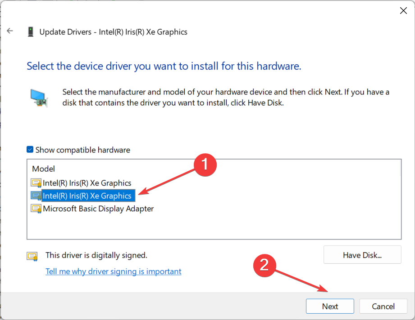Click the Model column header
The image size is (415, 320).
coord(43,169)
